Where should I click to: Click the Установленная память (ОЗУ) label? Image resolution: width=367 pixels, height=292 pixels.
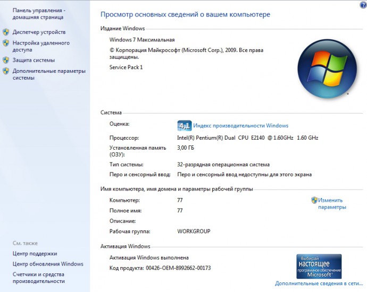(138, 151)
